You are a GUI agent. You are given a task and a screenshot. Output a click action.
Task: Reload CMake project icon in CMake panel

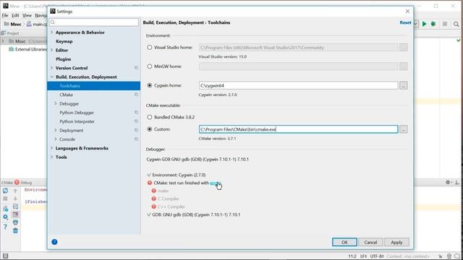coord(5,191)
